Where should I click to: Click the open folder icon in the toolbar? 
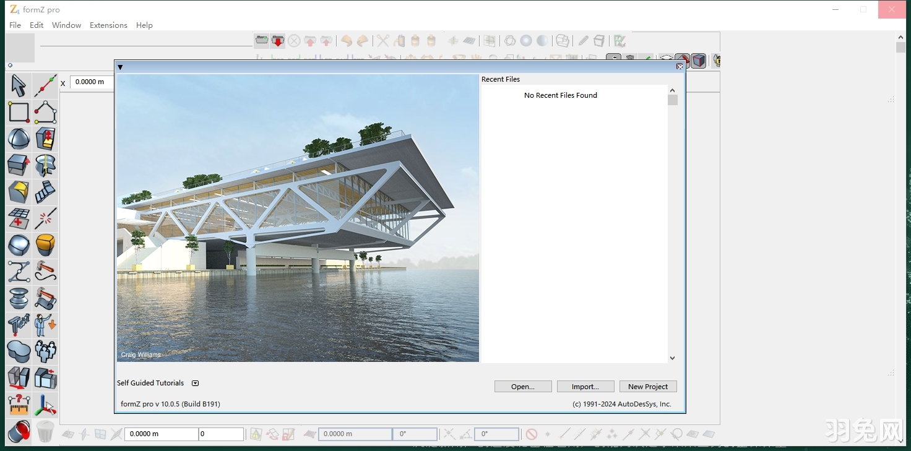[262, 41]
